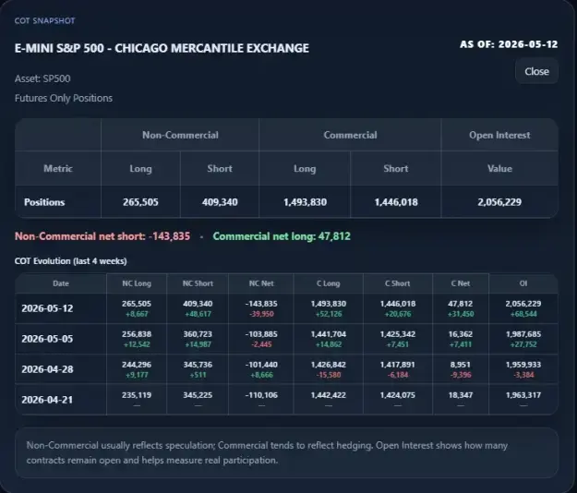Select the 2026-04-21 date row
577x493 pixels.
point(286,400)
